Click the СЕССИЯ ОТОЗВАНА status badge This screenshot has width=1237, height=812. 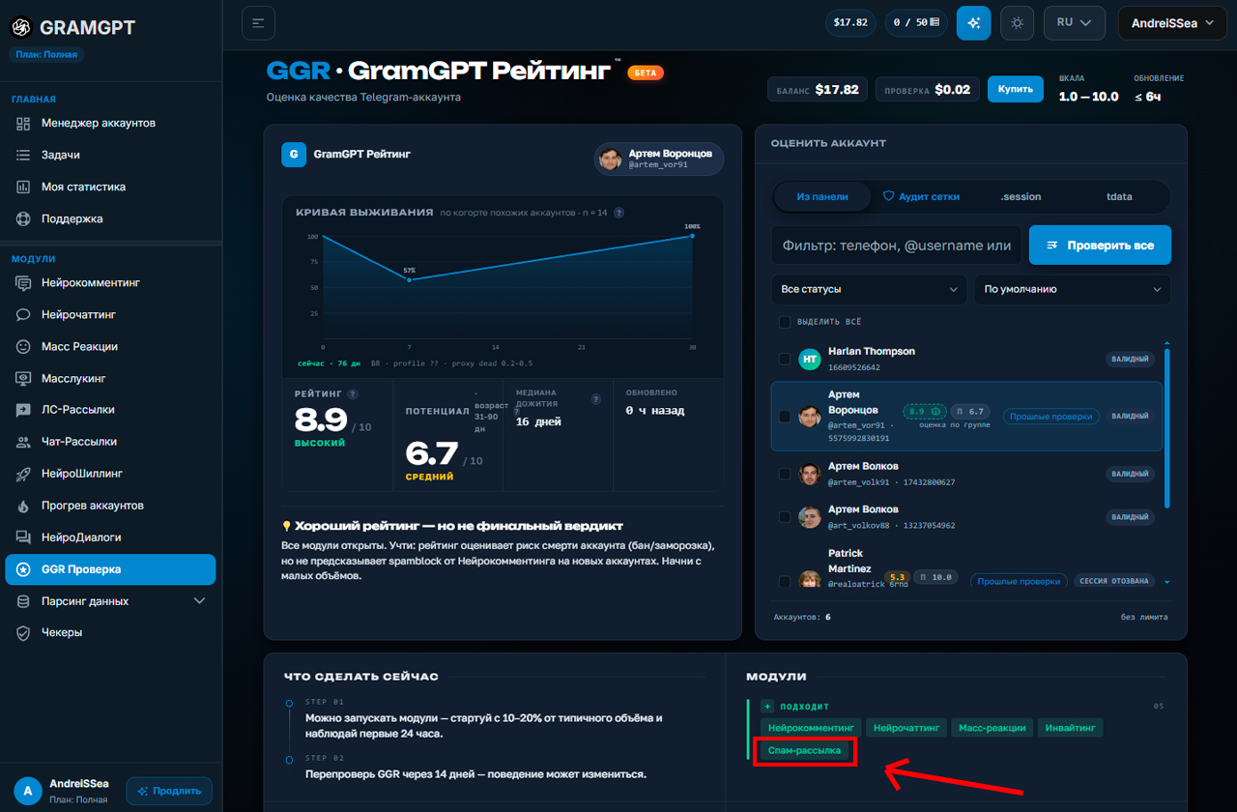click(1114, 581)
